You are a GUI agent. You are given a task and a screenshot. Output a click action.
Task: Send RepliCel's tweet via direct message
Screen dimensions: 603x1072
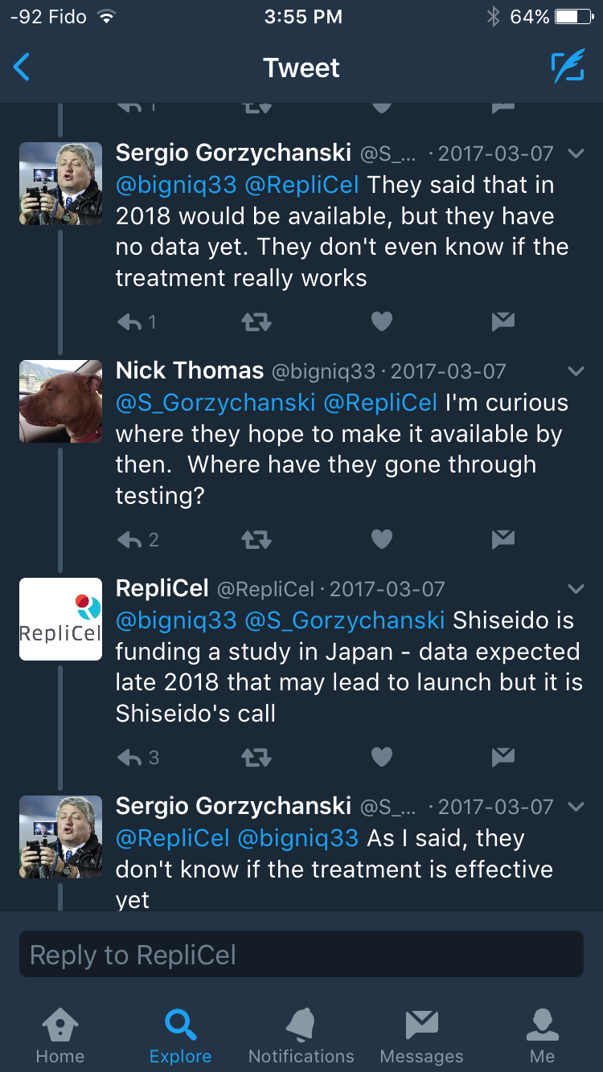point(503,757)
